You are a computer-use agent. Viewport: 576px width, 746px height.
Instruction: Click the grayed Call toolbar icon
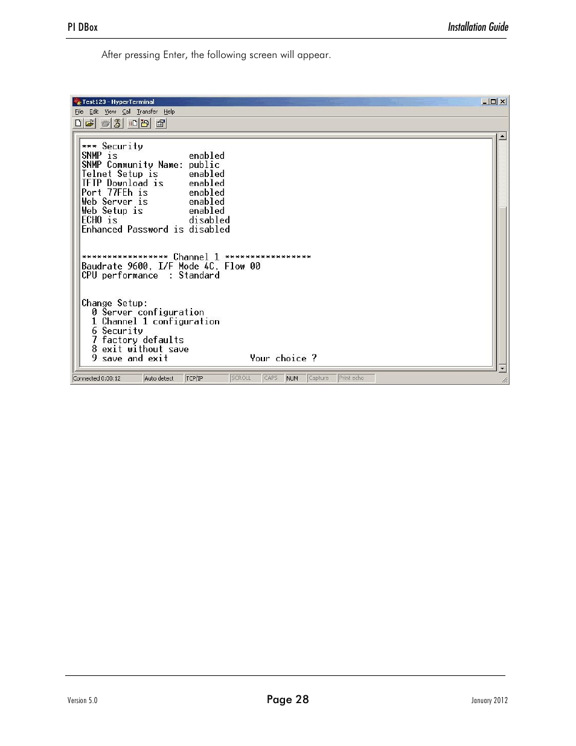(106, 123)
